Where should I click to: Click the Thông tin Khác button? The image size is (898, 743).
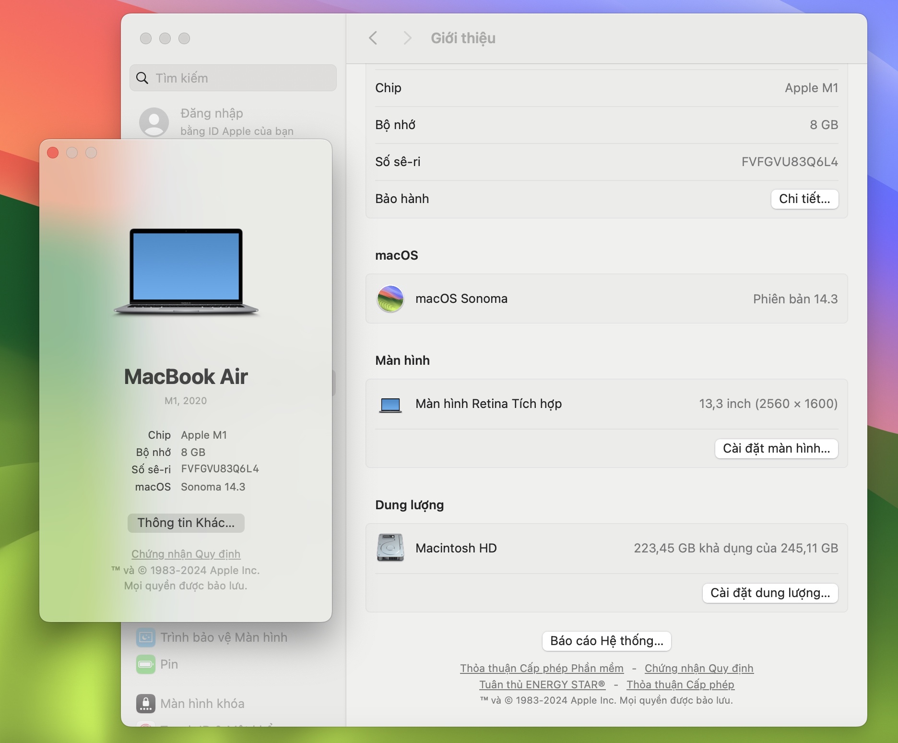pos(186,523)
